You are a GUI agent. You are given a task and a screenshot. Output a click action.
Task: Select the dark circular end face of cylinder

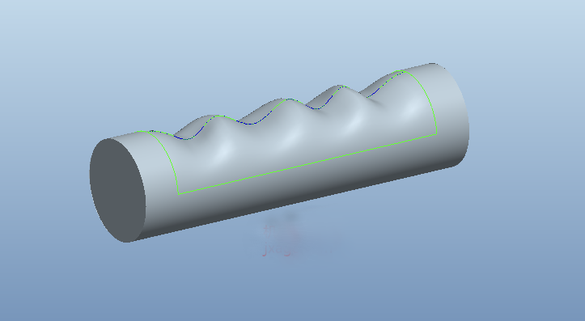pos(117,190)
